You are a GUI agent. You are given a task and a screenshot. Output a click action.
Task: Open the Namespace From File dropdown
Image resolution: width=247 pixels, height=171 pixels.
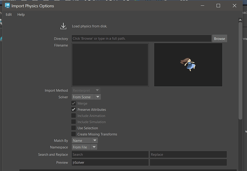[x=84, y=147]
